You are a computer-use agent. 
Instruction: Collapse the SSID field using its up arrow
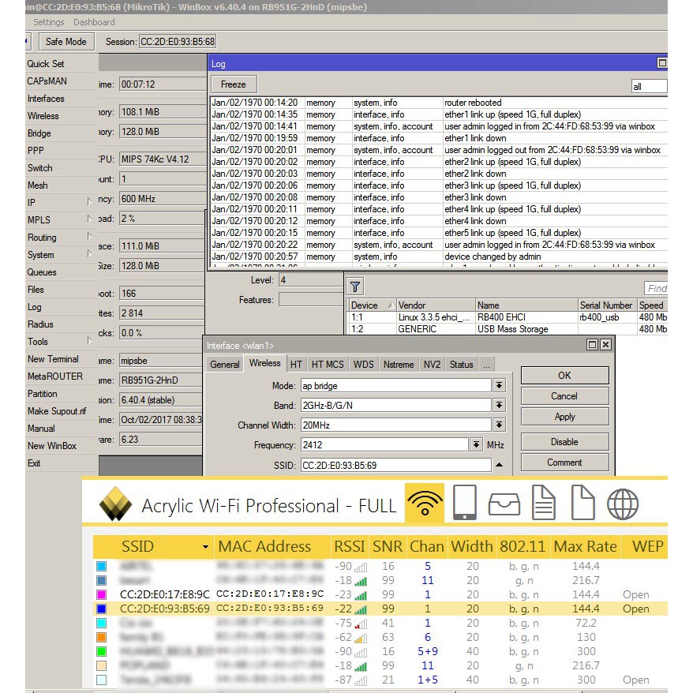click(499, 466)
